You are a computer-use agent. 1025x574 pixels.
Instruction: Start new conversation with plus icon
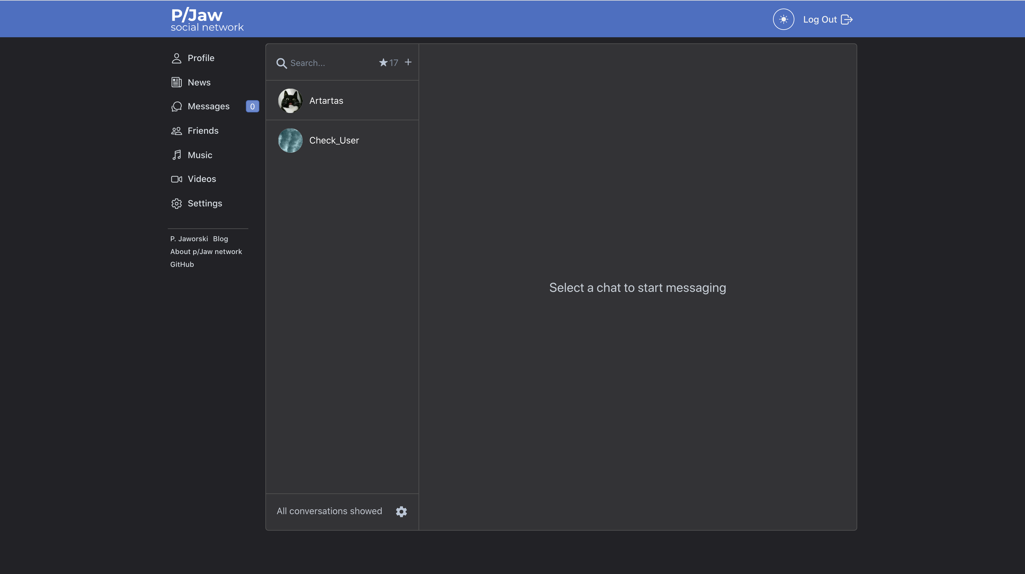click(408, 62)
